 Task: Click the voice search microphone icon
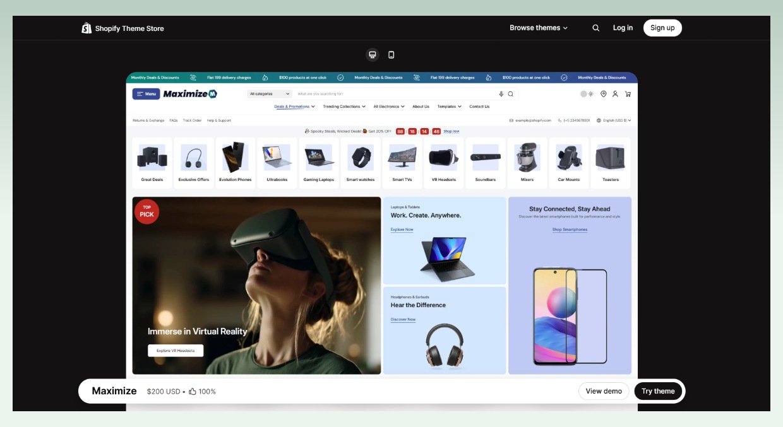pyautogui.click(x=501, y=94)
